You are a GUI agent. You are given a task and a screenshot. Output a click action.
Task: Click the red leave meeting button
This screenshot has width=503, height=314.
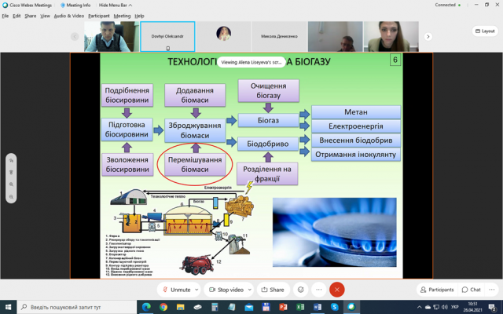click(337, 290)
